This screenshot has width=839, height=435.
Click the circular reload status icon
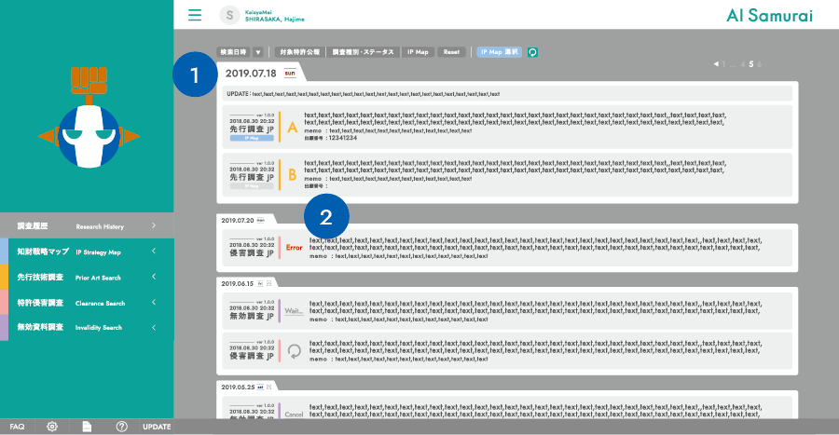pos(295,350)
